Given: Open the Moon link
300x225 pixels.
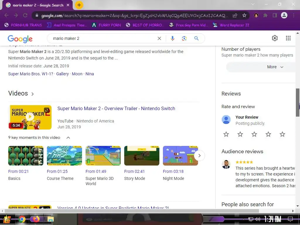Looking at the screenshot, I should click(x=77, y=74).
